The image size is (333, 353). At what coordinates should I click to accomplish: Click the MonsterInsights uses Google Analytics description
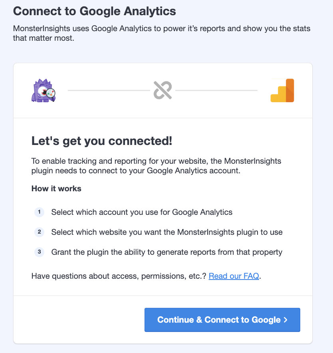(x=162, y=34)
